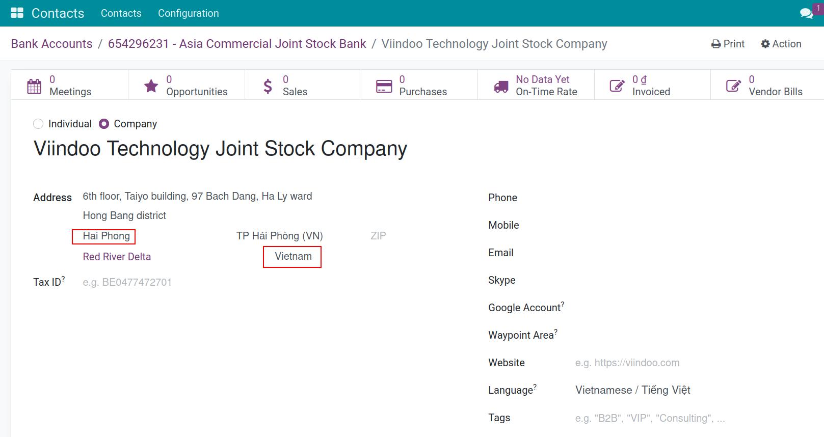The height and width of the screenshot is (437, 824).
Task: Open the 0 Purchases stat button
Action: (419, 86)
